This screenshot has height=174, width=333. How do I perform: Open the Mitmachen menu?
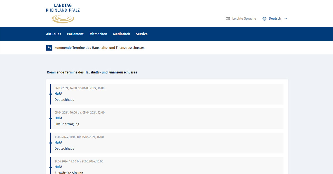98,34
